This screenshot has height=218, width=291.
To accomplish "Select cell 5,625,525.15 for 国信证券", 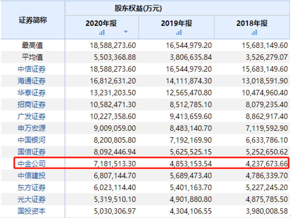I will (x=191, y=152).
